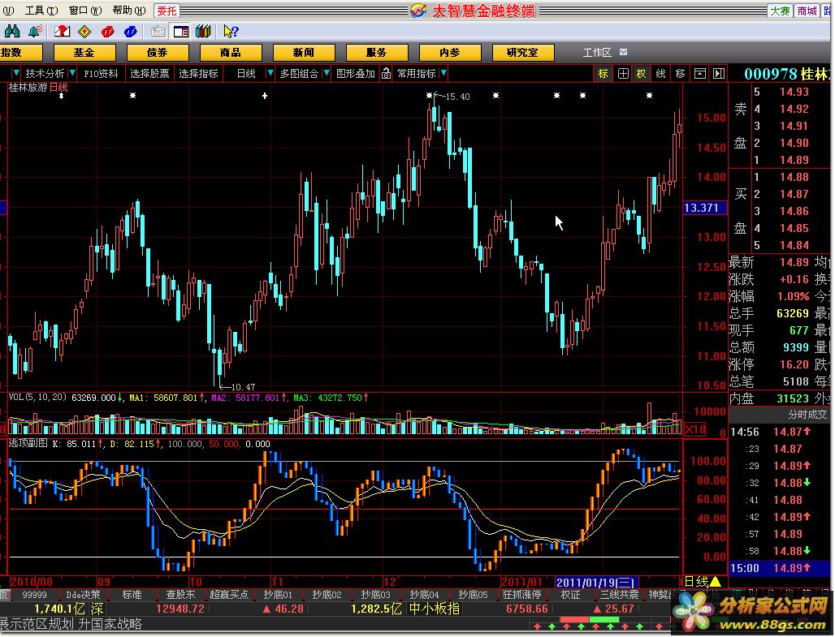Click the yellow diamond up-arrow icon
This screenshot has height=637, width=835.
[x=84, y=32]
